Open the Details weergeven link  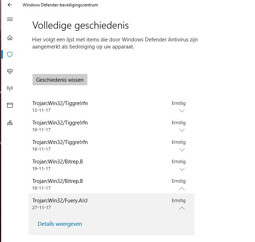click(x=60, y=224)
